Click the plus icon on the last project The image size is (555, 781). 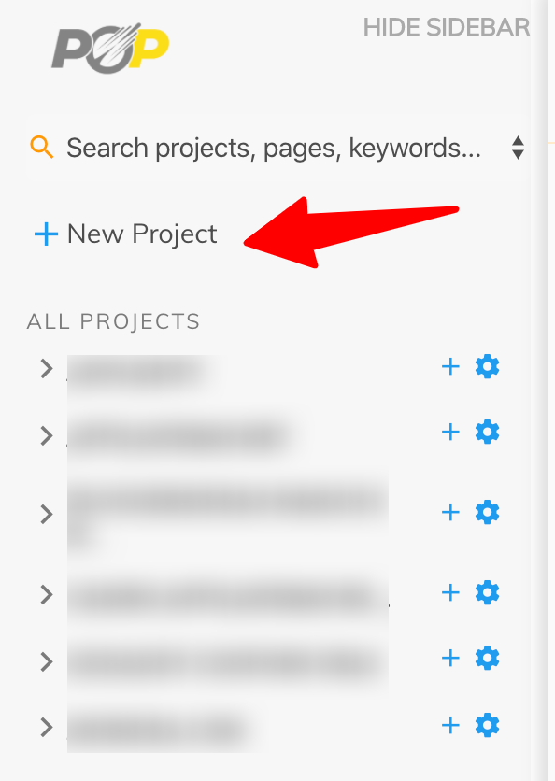pos(450,725)
